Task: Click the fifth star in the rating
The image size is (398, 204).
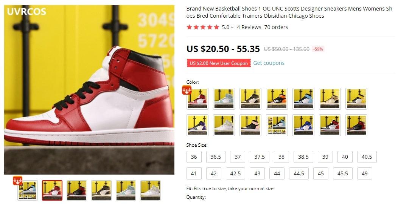Action: point(216,27)
